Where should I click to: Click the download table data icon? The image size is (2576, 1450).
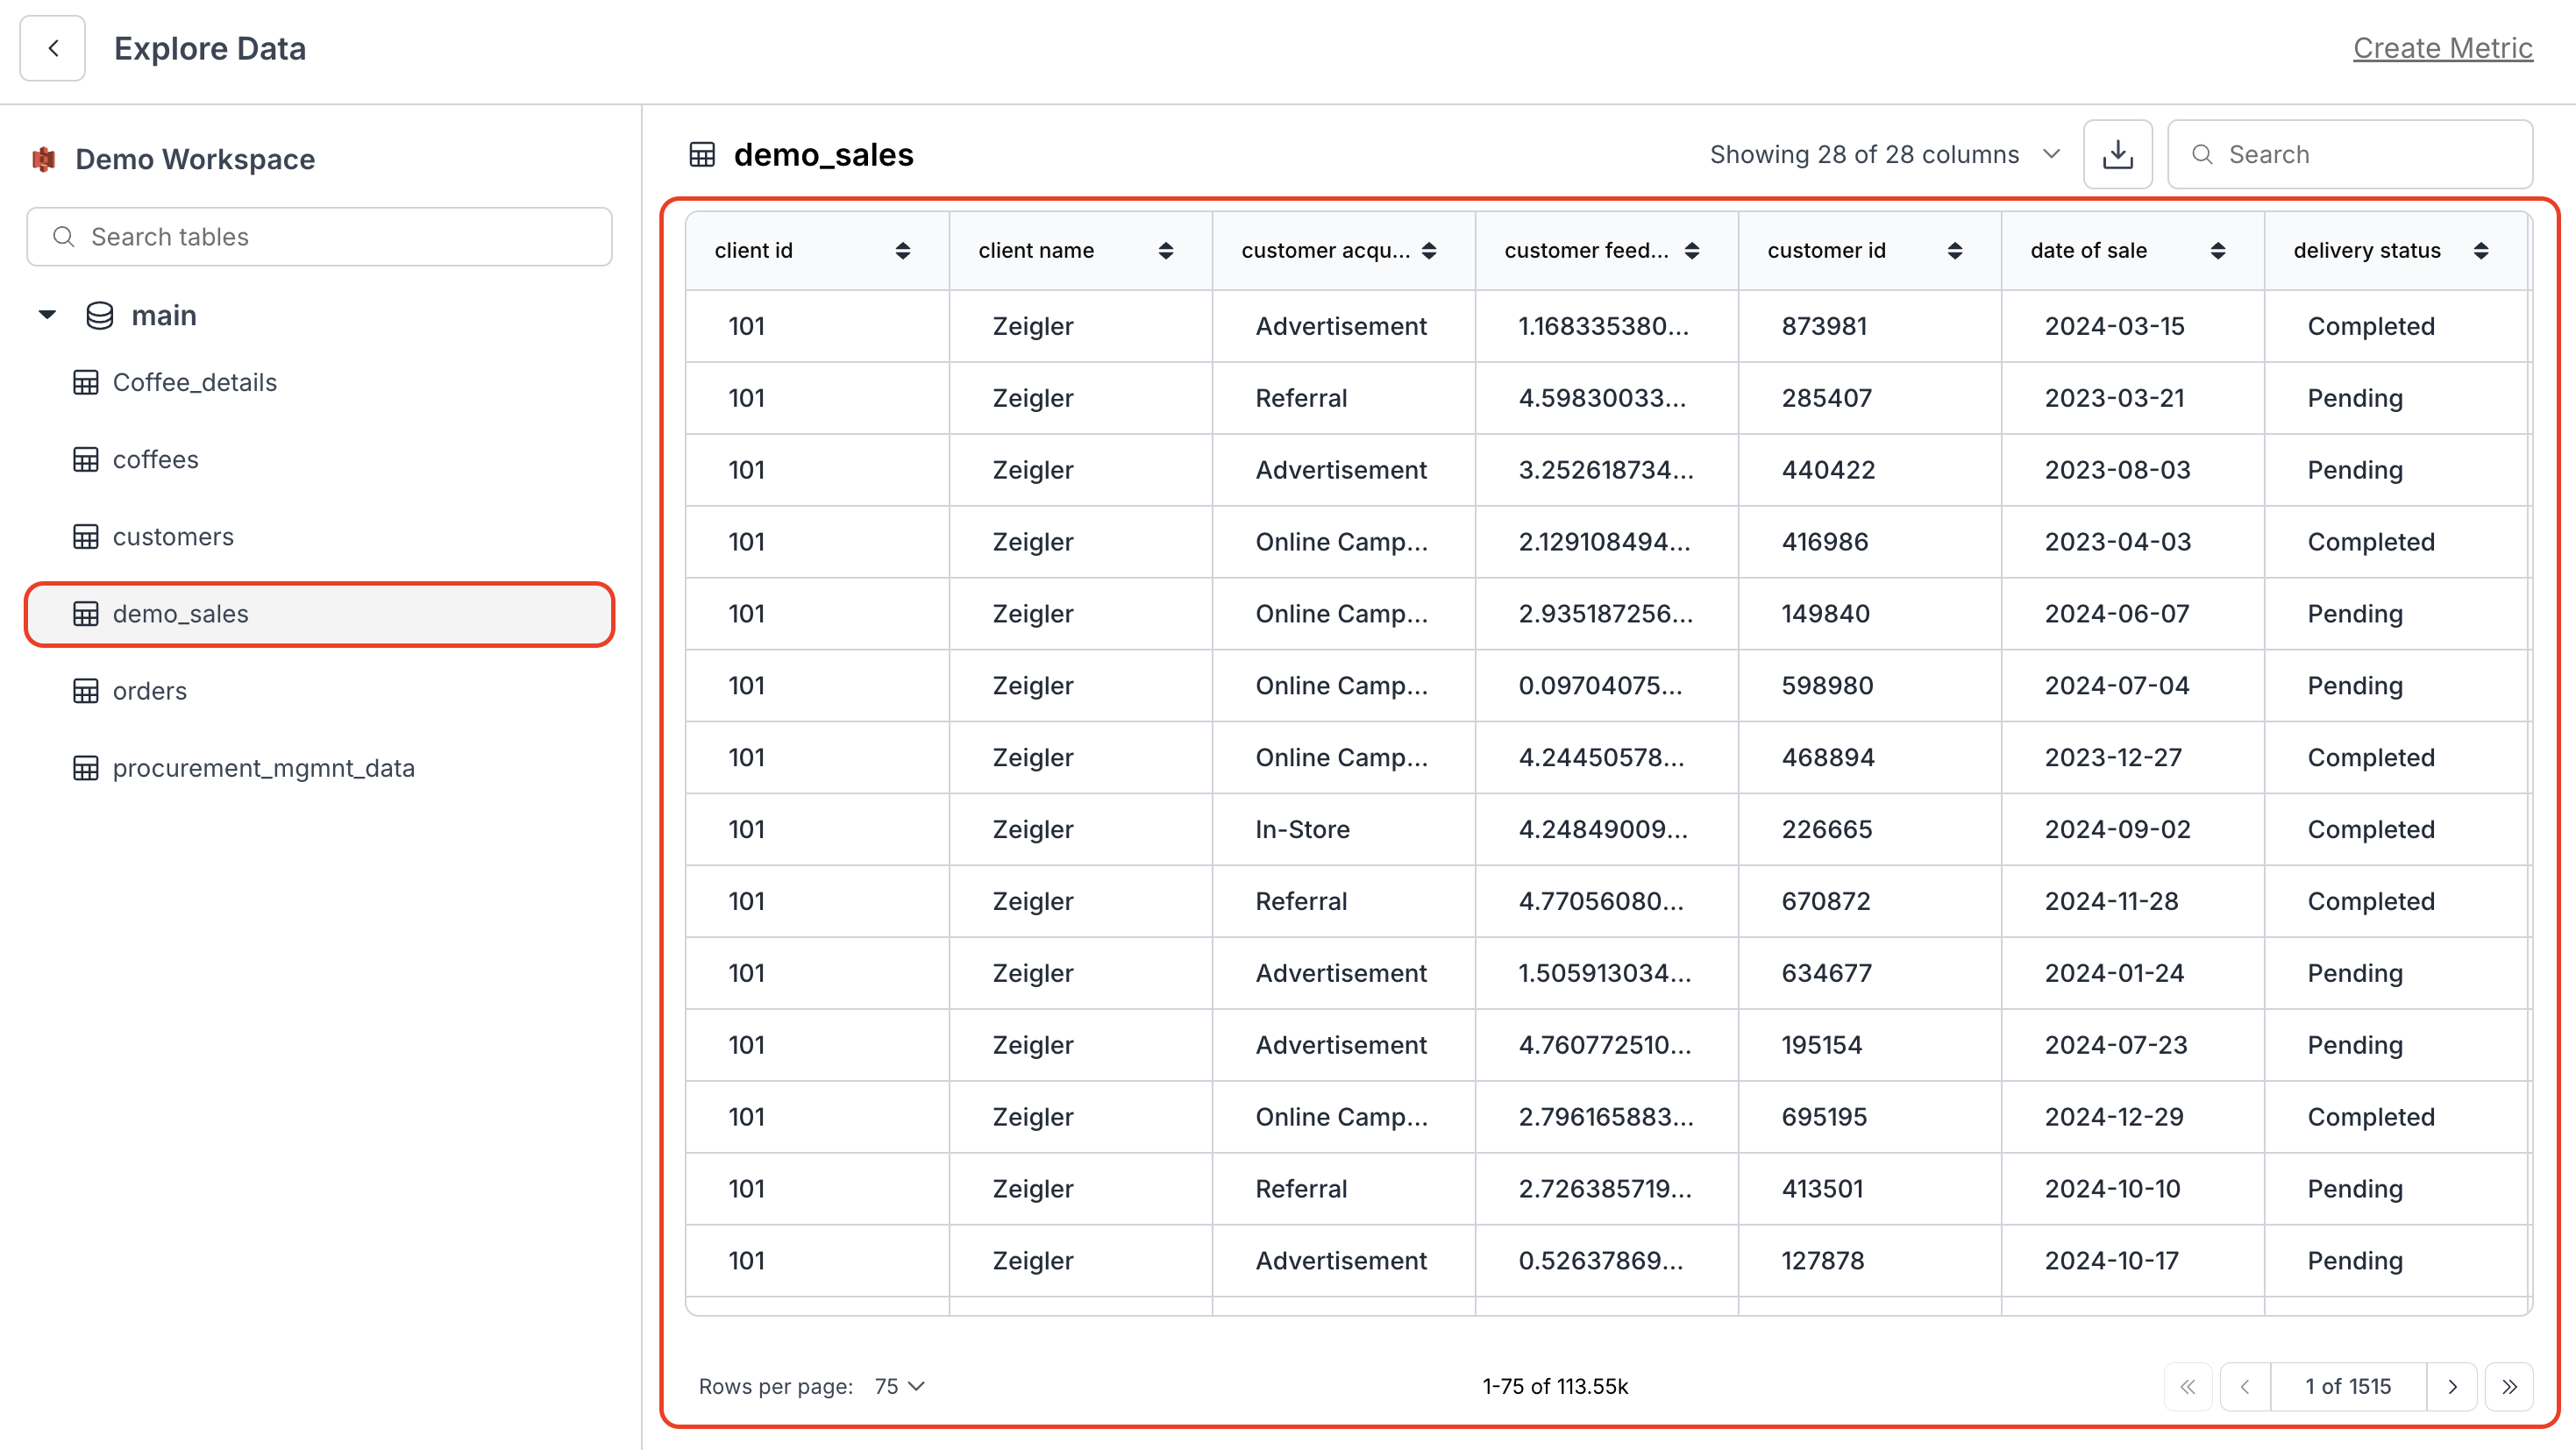[x=2117, y=154]
